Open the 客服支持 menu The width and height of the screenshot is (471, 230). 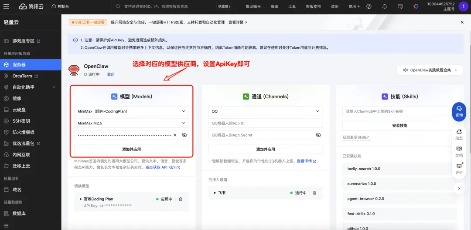click(313, 6)
